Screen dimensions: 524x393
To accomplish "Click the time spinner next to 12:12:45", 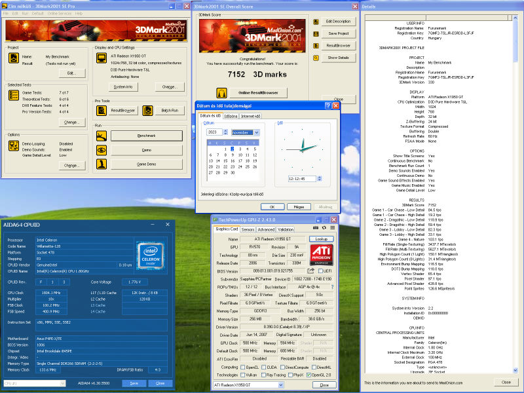I will pyautogui.click(x=320, y=179).
